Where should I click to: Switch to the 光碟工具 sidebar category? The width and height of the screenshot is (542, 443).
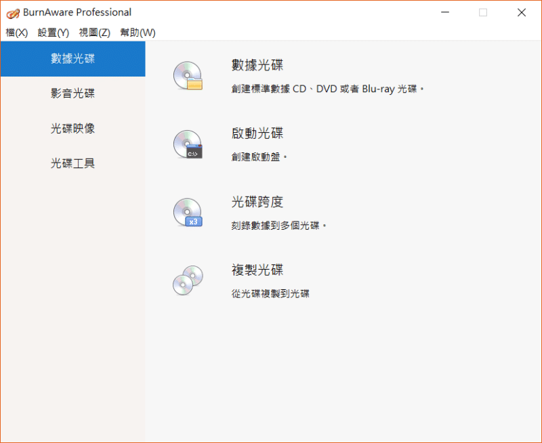(x=72, y=163)
